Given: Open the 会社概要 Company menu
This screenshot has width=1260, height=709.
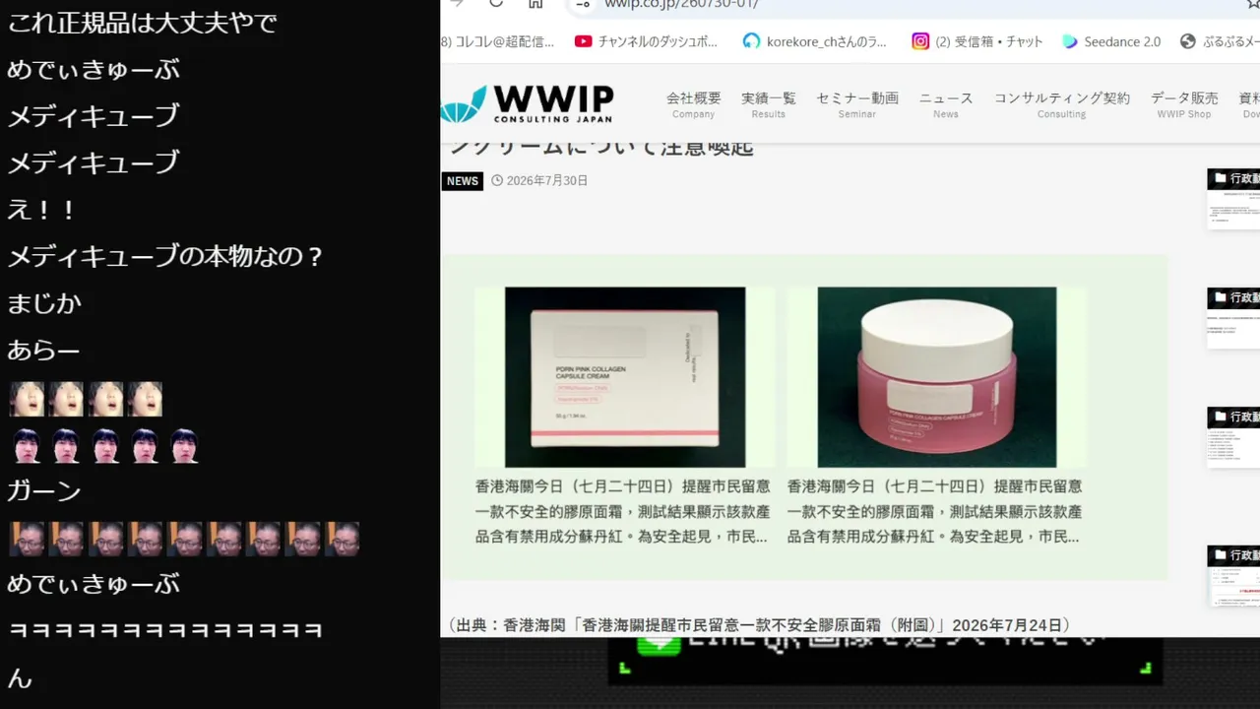Looking at the screenshot, I should tap(693, 104).
